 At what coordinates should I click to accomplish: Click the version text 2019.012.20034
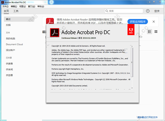tap(89, 38)
